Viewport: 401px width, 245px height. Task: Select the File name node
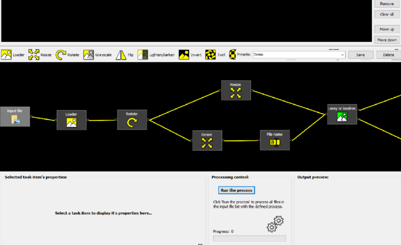click(x=275, y=140)
